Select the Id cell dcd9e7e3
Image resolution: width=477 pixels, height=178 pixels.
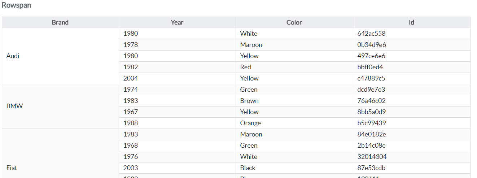coord(412,90)
